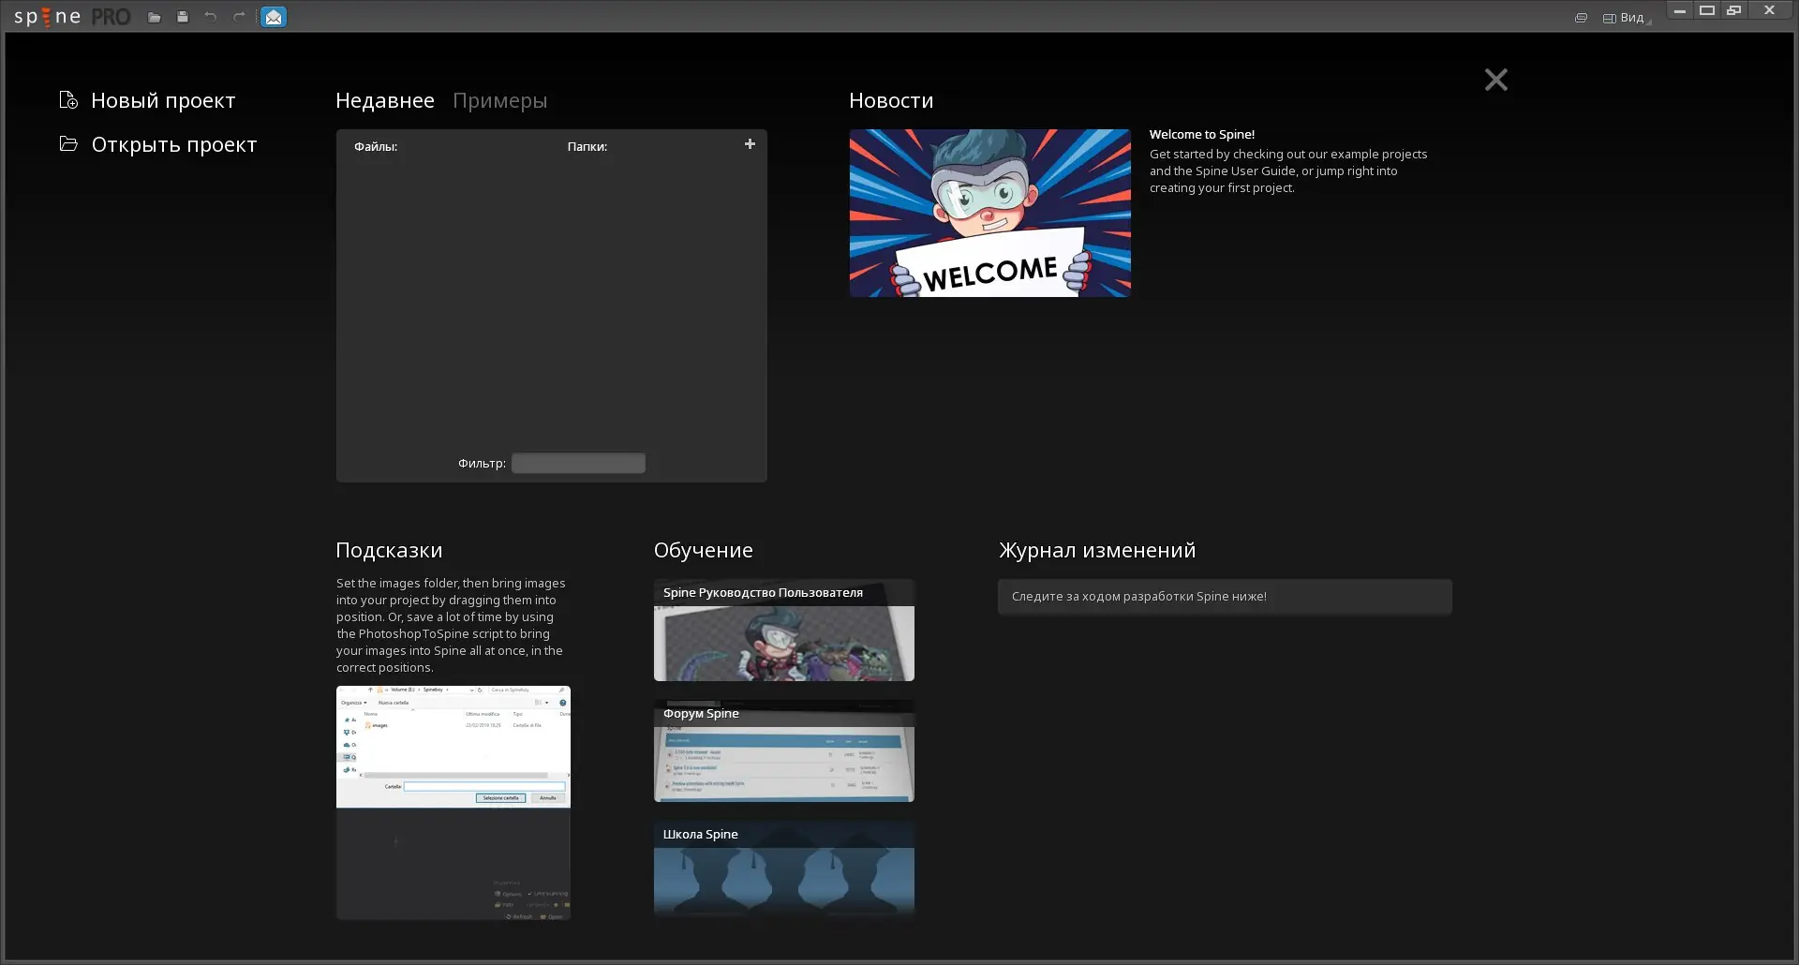This screenshot has height=965, width=1799.
Task: Maximize the Spine window
Action: [x=1707, y=10]
